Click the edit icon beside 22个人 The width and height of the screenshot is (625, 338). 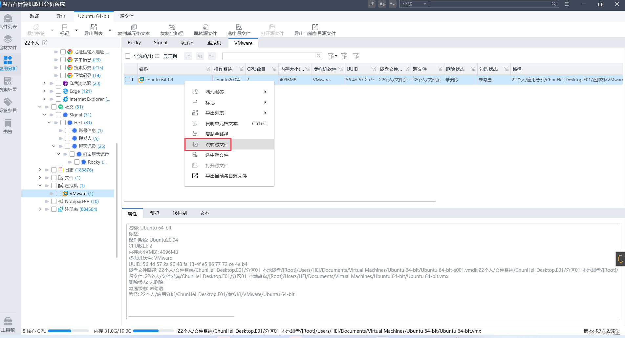45,43
